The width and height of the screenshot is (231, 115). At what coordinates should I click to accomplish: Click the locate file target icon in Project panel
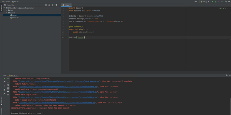[46, 5]
